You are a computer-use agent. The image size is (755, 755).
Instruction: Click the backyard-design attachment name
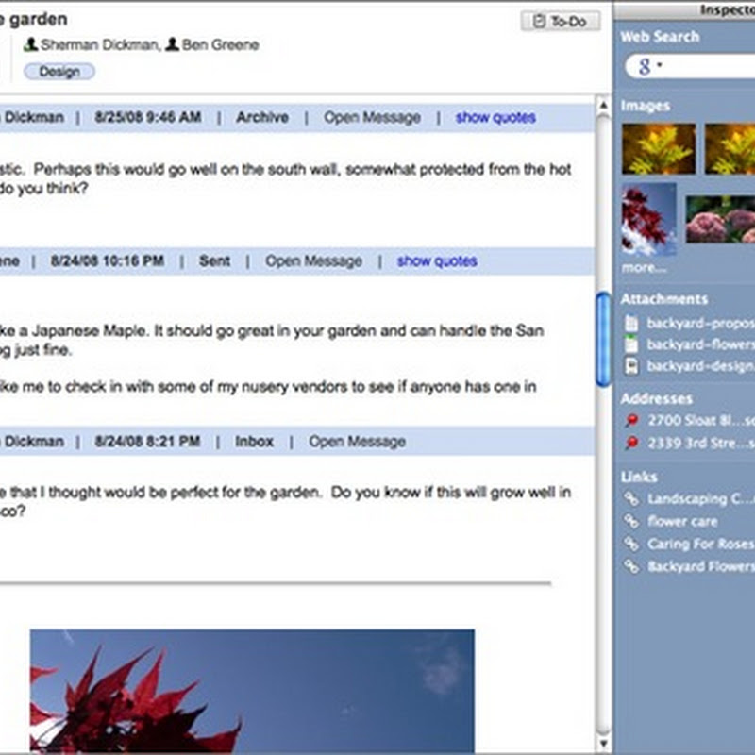click(x=700, y=366)
